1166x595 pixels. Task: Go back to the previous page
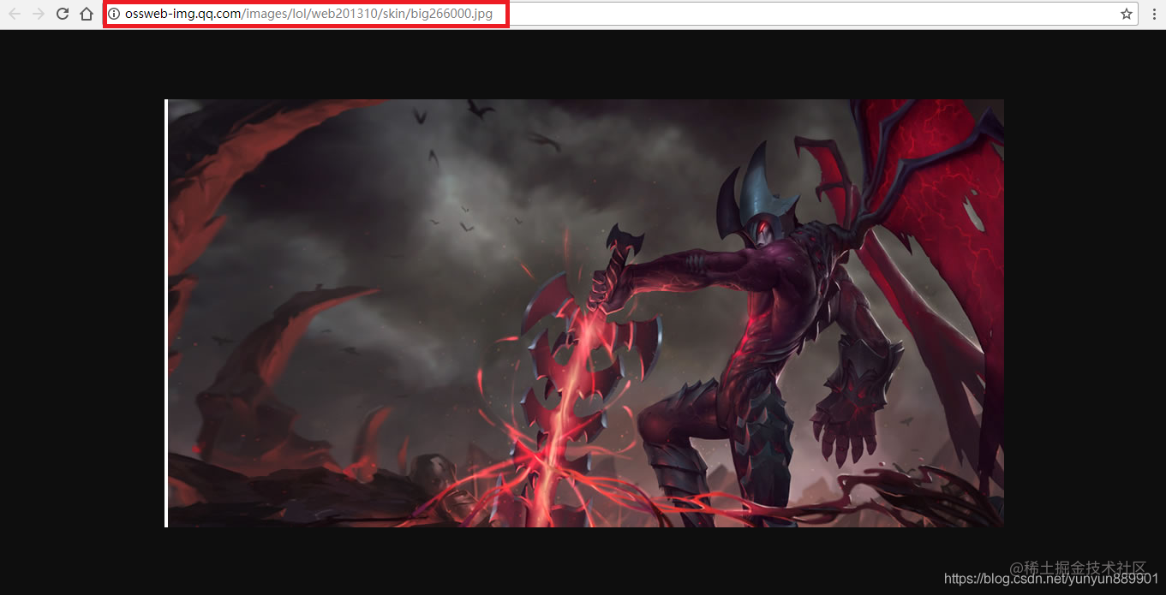[14, 14]
